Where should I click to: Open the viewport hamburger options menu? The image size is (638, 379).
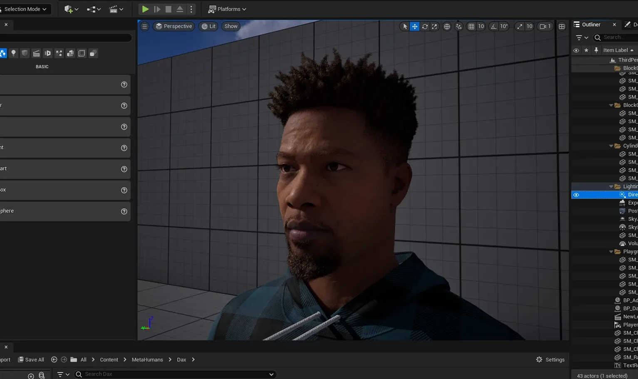click(x=144, y=26)
